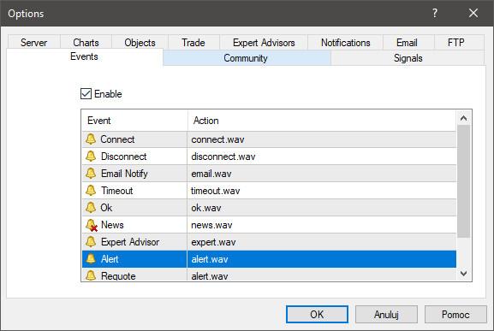Select the Disconnect event name
Image resolution: width=494 pixels, height=331 pixels.
coord(124,157)
